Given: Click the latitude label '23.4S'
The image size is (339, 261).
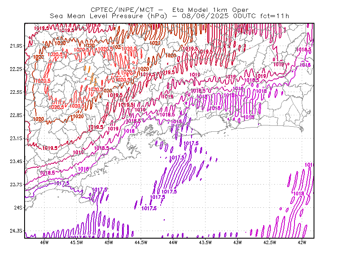Looking at the screenshot, I should point(16,161).
